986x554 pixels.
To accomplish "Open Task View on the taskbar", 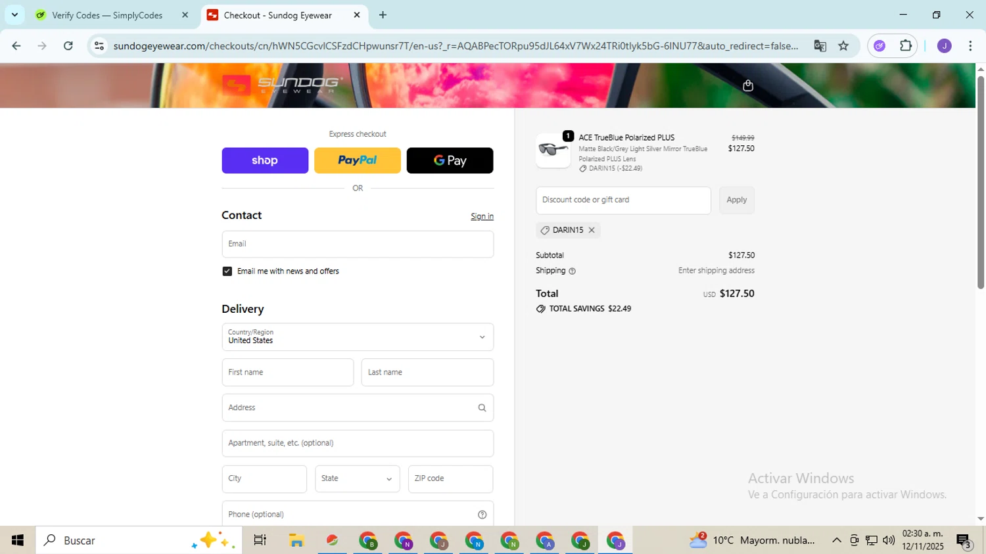I will click(260, 540).
